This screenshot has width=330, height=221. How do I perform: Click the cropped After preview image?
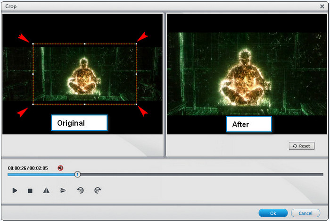(x=247, y=74)
